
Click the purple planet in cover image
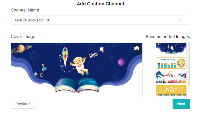click(121, 62)
